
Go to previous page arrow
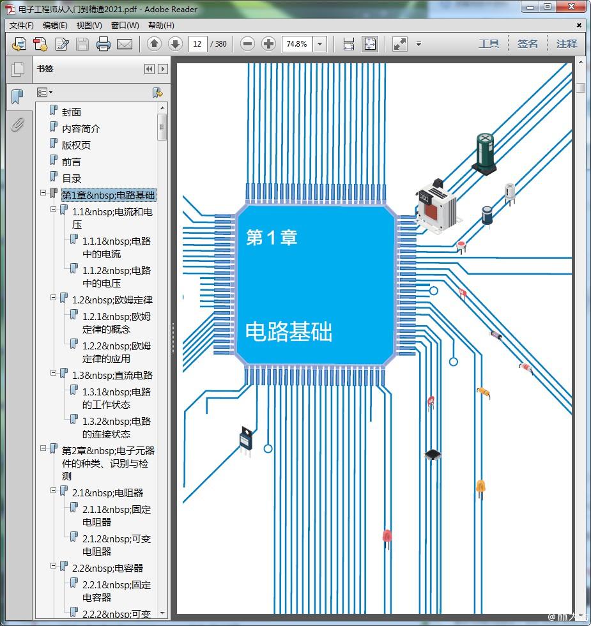[154, 44]
